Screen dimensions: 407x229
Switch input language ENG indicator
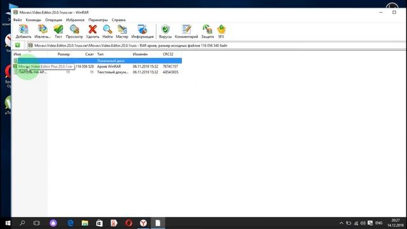[379, 223]
